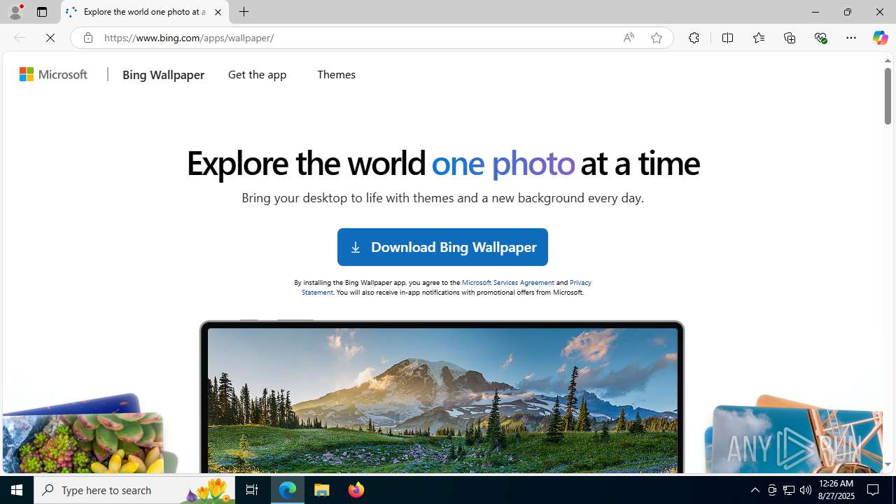Viewport: 896px width, 504px height.
Task: Open Collections icon
Action: tap(790, 38)
